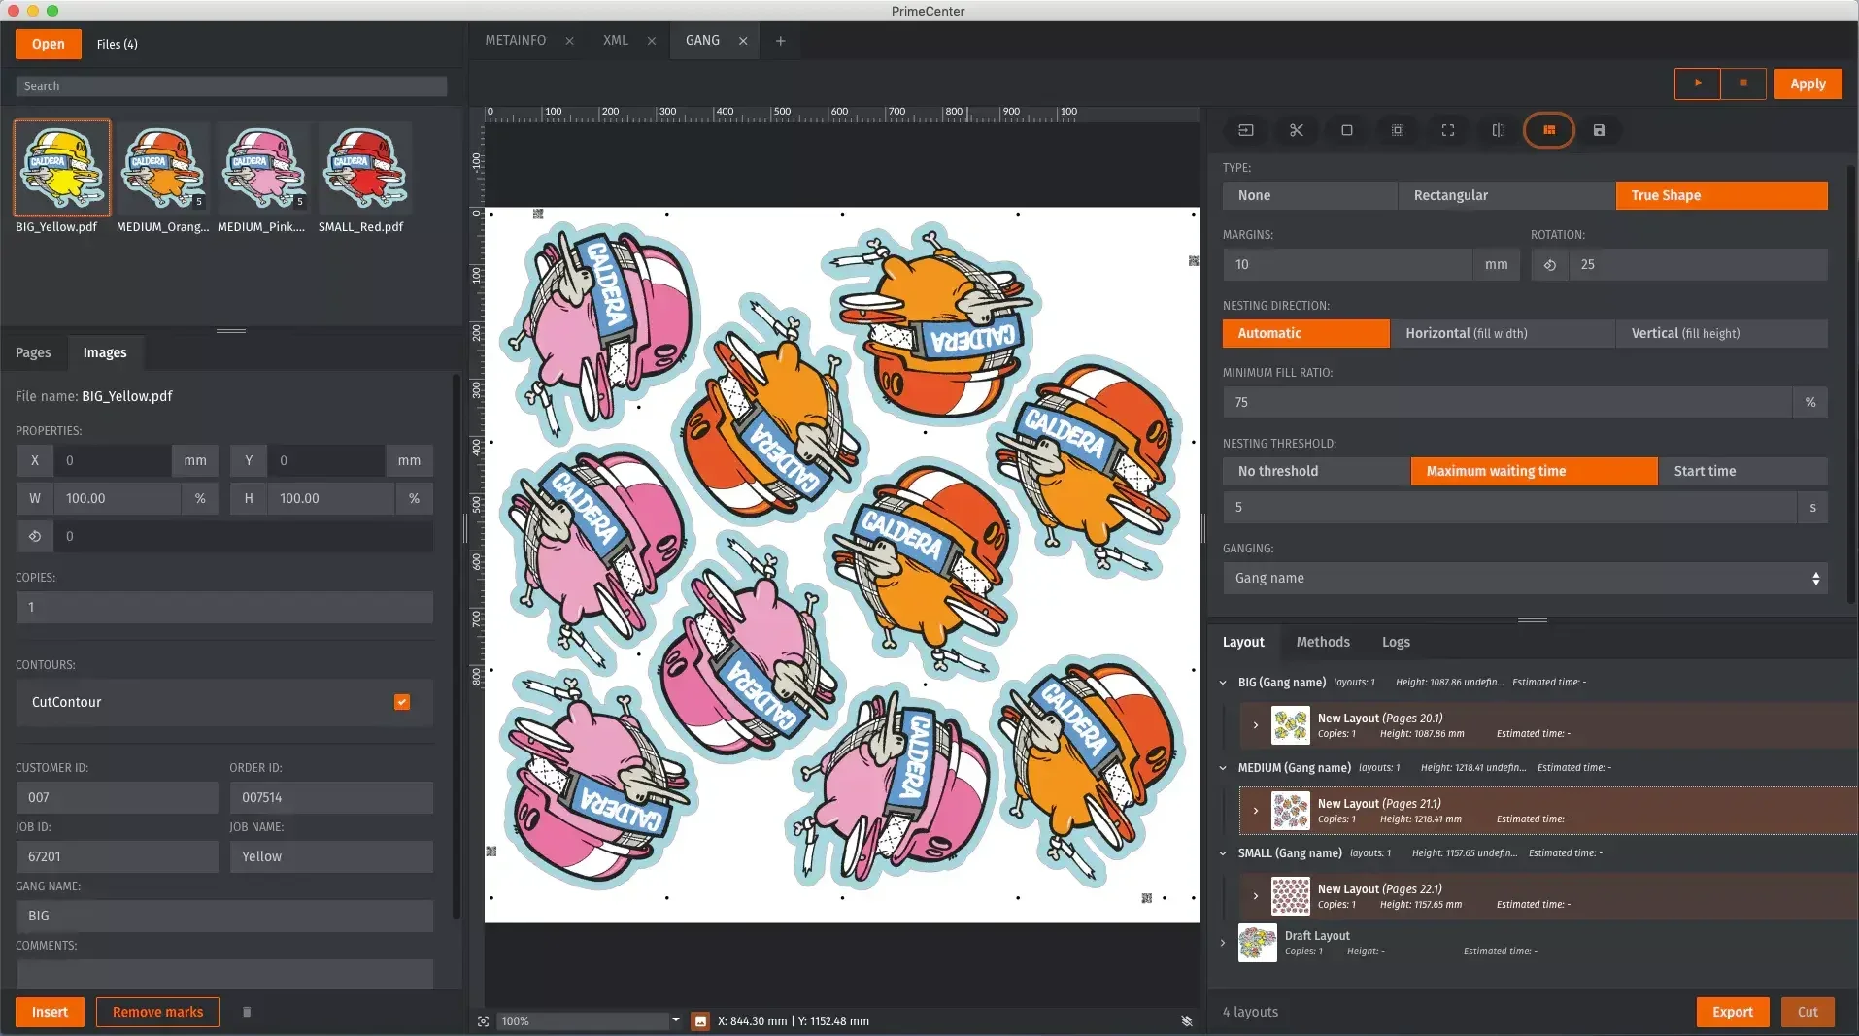Open the Methods tab
1859x1036 pixels.
click(1322, 642)
